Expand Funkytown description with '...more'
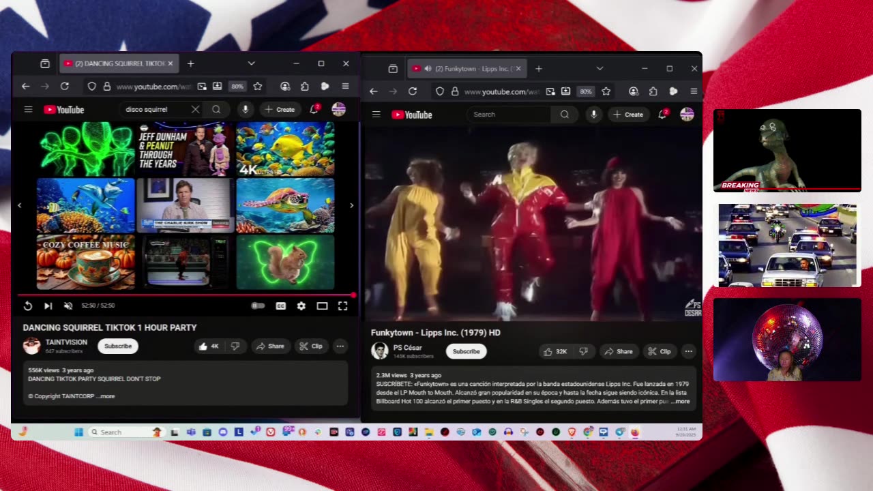This screenshot has height=491, width=873. point(681,402)
